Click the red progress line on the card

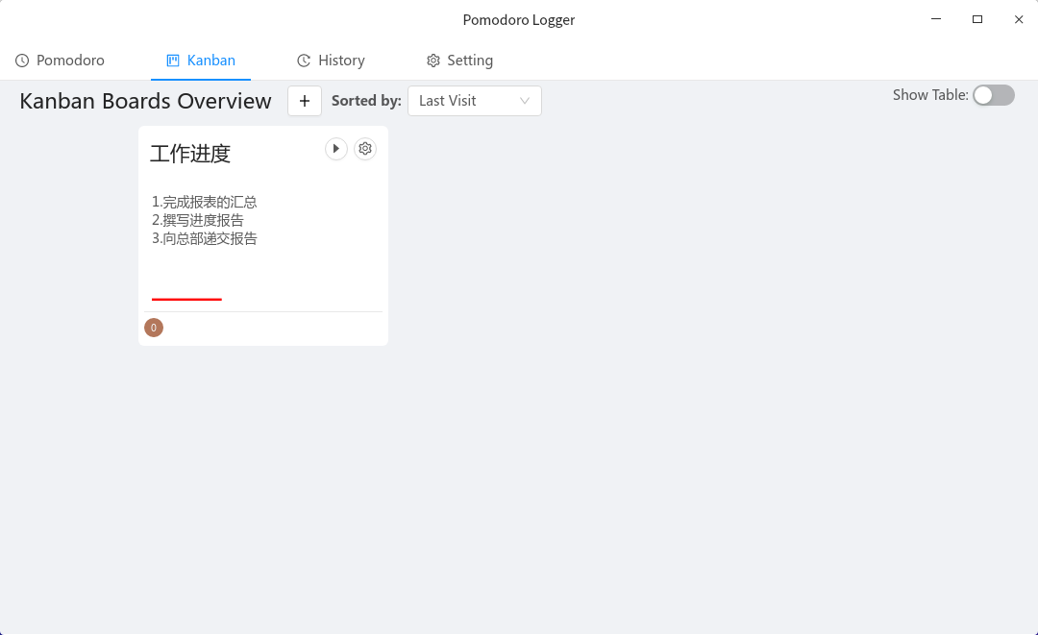click(x=186, y=299)
